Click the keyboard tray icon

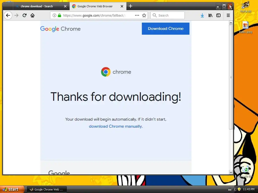230,189
